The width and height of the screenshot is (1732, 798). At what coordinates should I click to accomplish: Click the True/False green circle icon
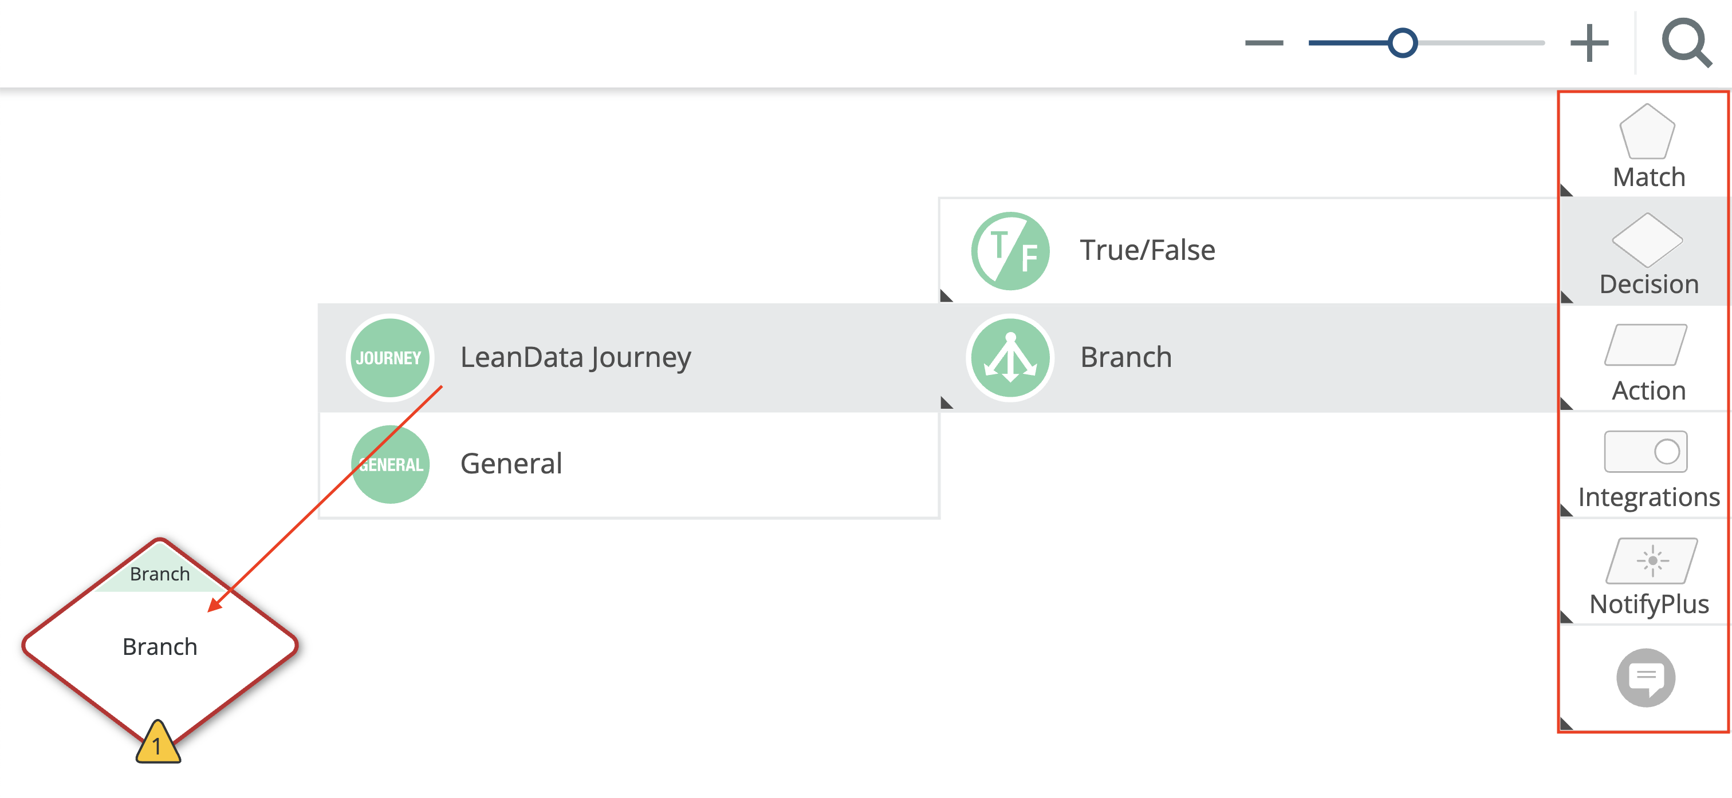coord(1010,251)
